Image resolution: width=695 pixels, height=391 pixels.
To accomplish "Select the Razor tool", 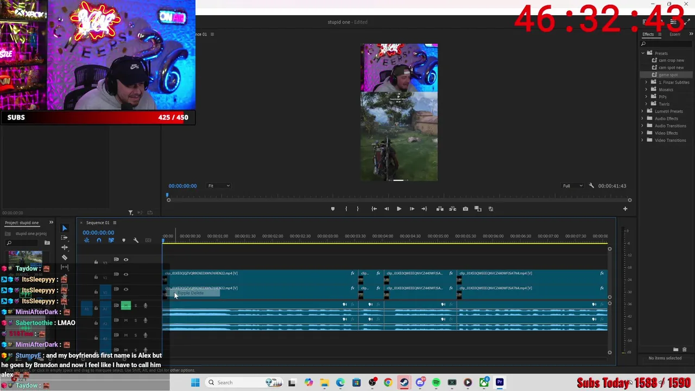I will (65, 257).
